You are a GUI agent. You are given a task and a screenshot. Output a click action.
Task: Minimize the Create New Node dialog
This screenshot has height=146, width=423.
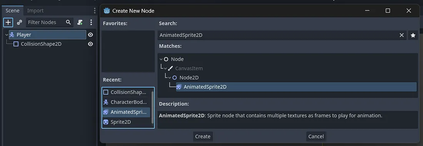(x=367, y=11)
